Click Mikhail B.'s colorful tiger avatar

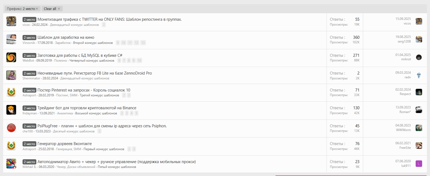[11, 164]
